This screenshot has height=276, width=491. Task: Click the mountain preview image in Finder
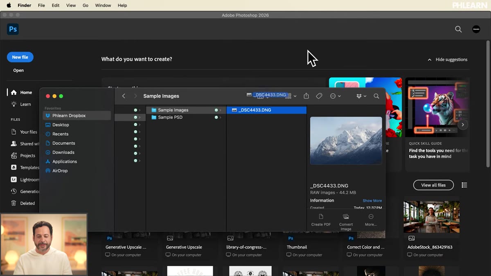[x=346, y=140]
